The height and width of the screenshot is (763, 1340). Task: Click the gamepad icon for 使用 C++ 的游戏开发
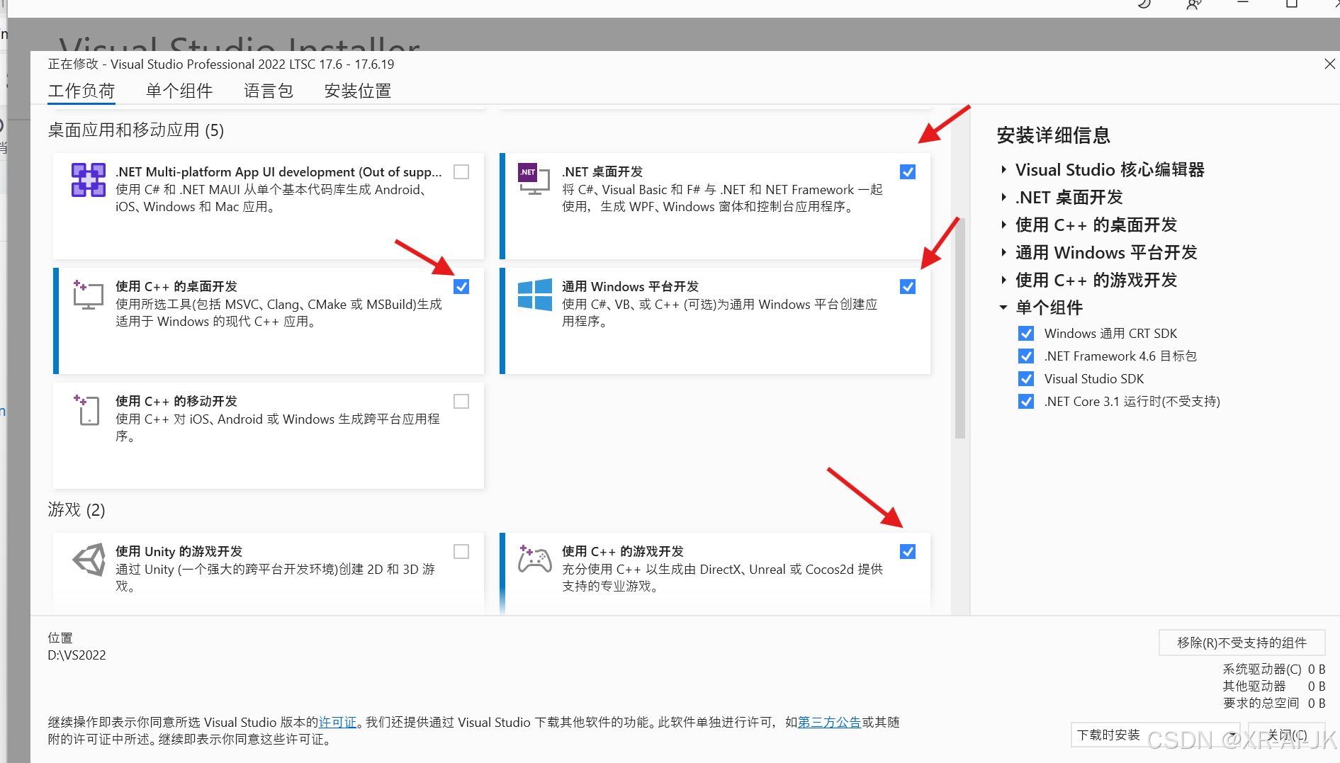534,559
